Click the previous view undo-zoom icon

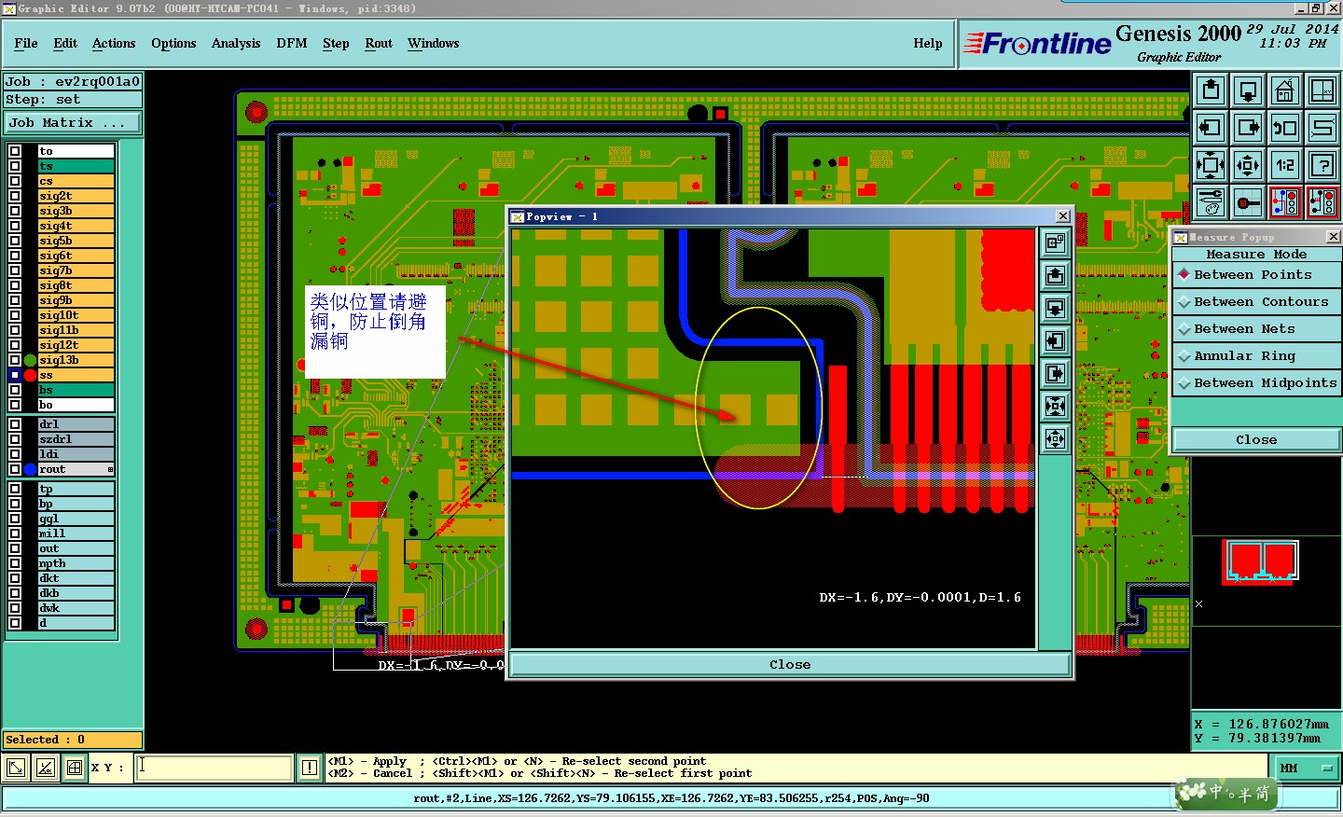(1285, 128)
